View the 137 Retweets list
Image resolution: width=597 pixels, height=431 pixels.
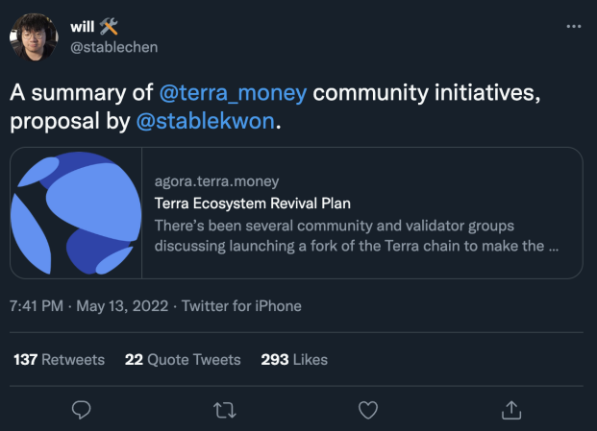(x=59, y=360)
